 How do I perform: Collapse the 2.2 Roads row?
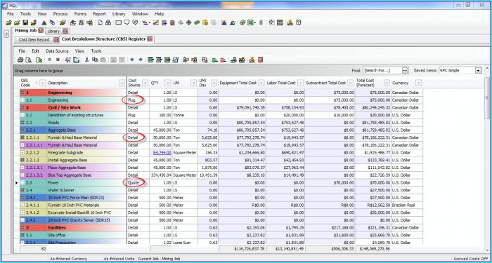[x=22, y=123]
